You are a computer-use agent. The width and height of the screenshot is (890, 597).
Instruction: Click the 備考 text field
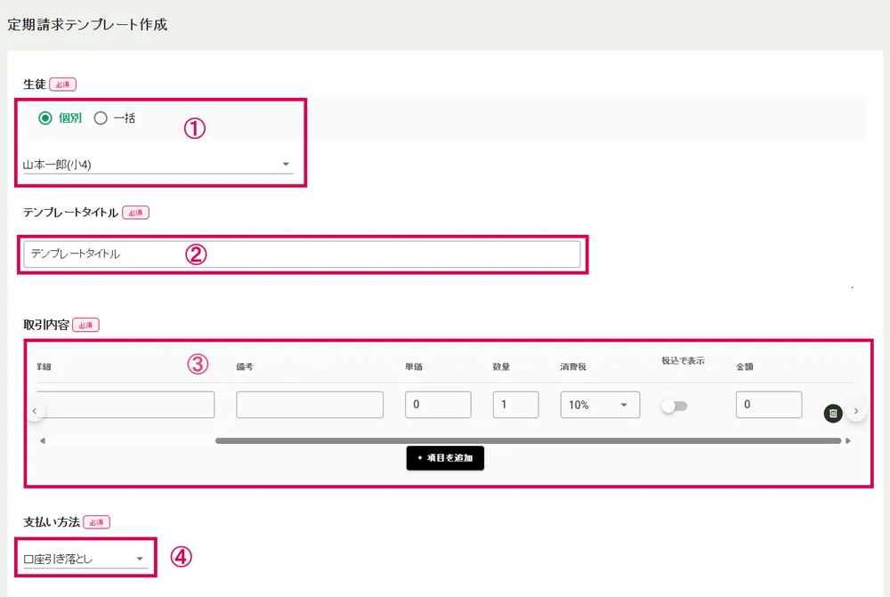pos(309,405)
